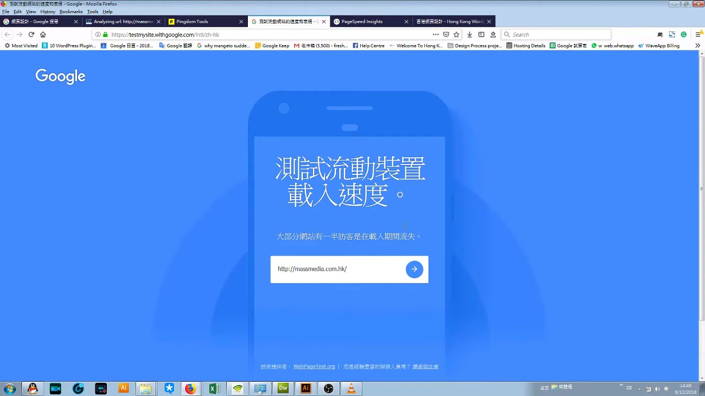
Task: Open the Help Centre bookmark
Action: (368, 46)
